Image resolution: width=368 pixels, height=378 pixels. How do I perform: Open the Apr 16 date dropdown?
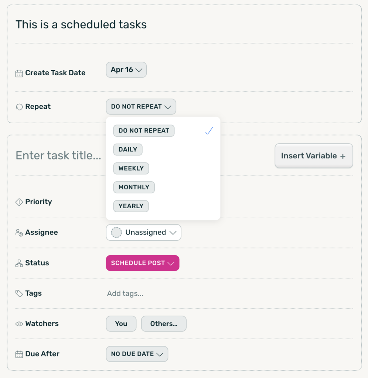coord(126,70)
